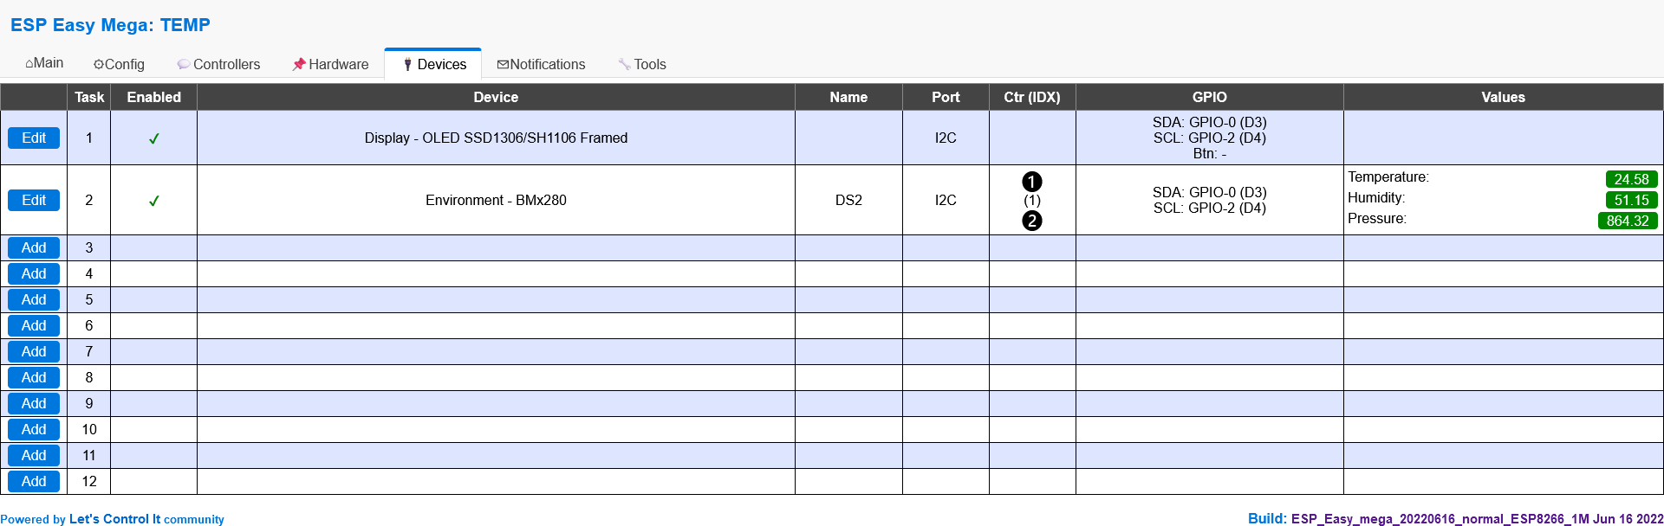Viewport: 1664px width, 526px height.
Task: Add a device to task 7
Action: [34, 352]
